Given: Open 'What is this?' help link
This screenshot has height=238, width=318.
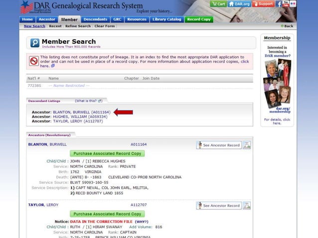Looking at the screenshot, I should pos(88,101).
